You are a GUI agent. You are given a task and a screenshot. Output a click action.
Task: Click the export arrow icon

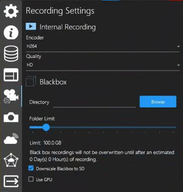[11, 181]
